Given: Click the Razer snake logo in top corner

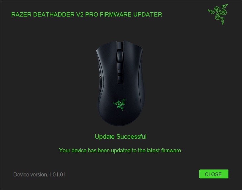Looking at the screenshot, I should [218, 14].
